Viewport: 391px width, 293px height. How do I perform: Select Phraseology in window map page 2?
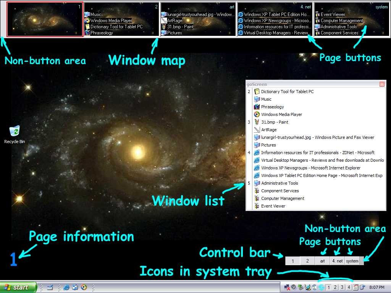(99, 33)
